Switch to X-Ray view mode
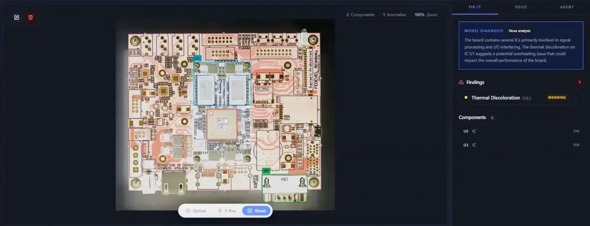 (226, 211)
